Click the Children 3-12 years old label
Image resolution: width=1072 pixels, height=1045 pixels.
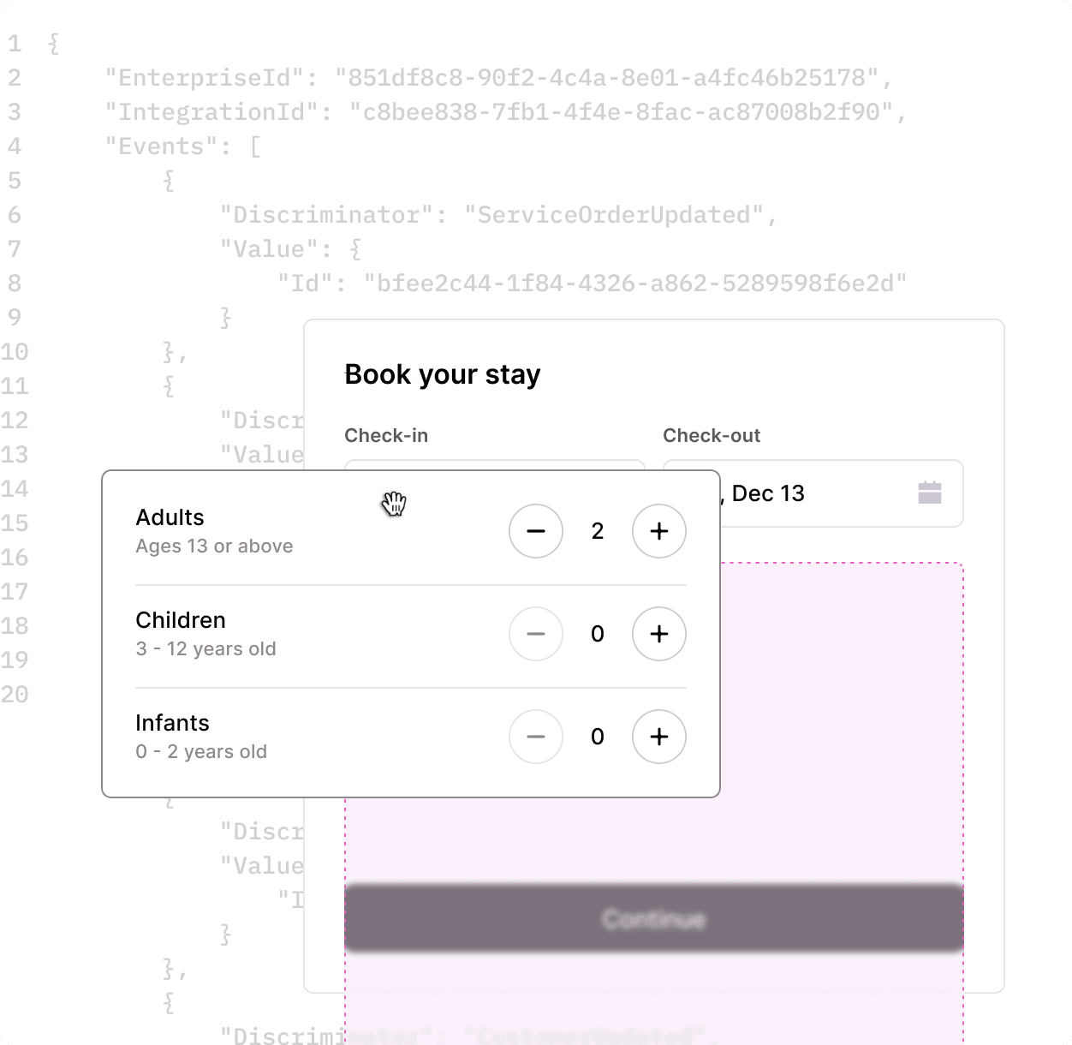pos(205,648)
